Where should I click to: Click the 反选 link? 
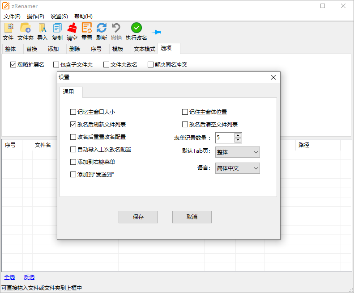coord(29,277)
